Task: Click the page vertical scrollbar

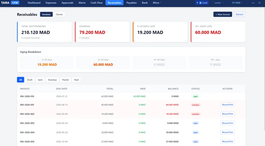Action: (264, 69)
